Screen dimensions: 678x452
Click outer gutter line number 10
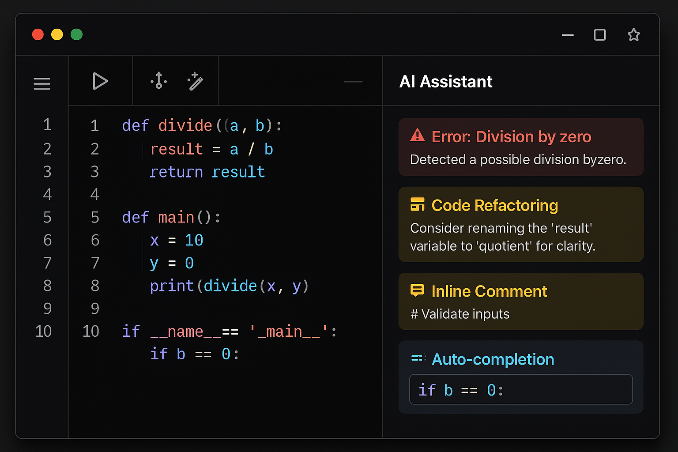coord(43,331)
